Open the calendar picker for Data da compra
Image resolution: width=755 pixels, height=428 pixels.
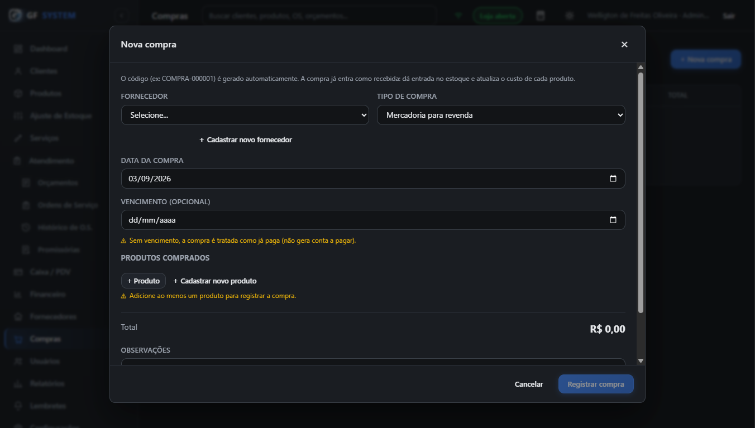coord(613,179)
